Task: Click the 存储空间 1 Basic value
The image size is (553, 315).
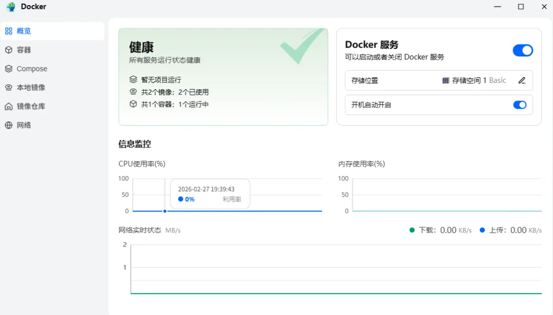Action: pos(479,80)
